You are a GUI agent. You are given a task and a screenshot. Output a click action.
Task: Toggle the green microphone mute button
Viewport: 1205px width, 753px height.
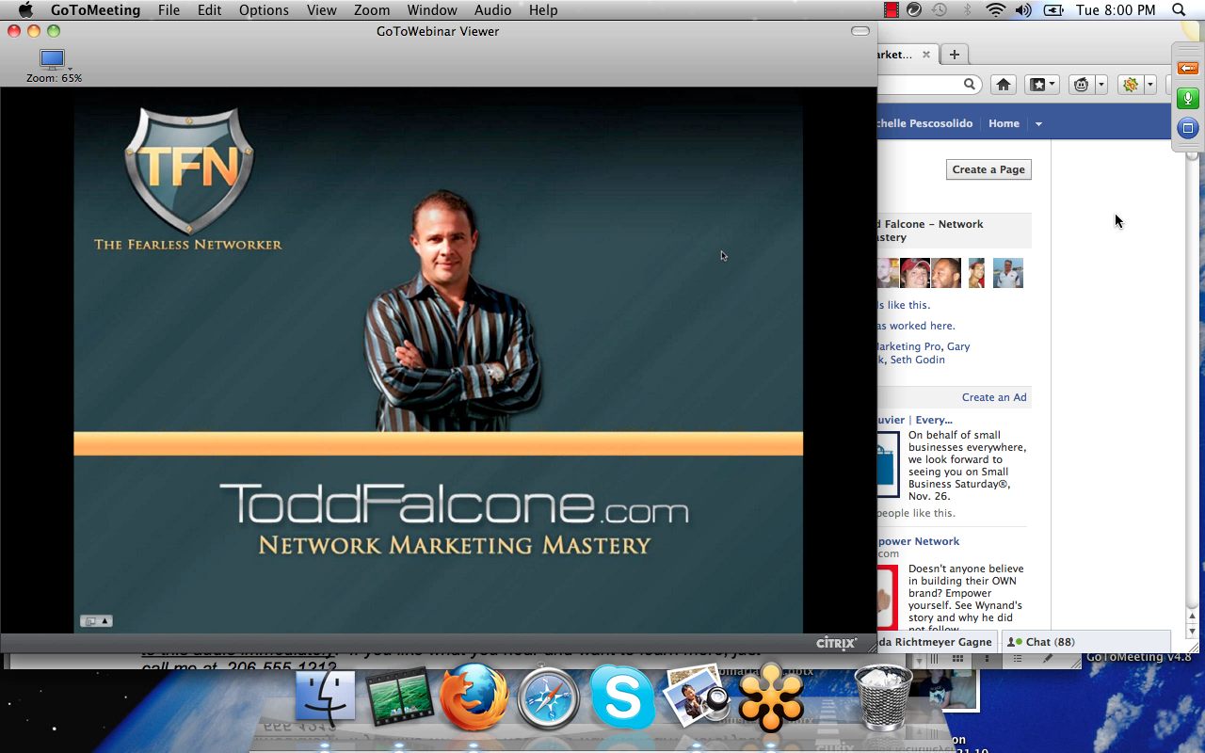(1188, 98)
